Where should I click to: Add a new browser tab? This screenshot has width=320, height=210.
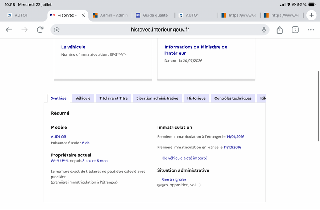(312, 15)
